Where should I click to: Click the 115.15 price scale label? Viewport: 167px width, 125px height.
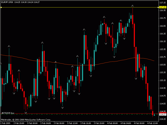[x=163, y=80]
